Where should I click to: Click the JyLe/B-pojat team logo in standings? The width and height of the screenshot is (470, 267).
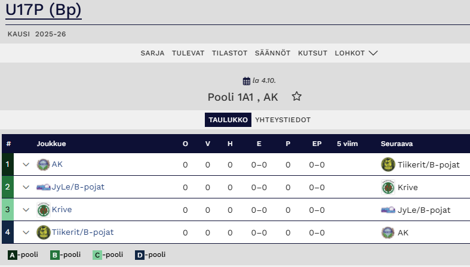43,187
